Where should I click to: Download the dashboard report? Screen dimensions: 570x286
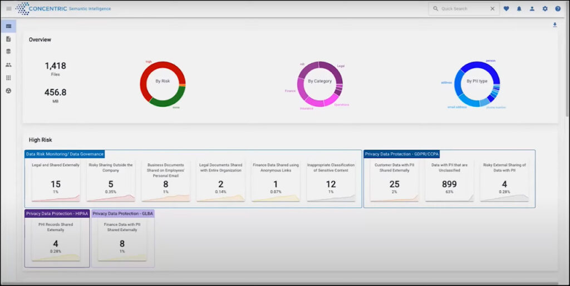(555, 25)
